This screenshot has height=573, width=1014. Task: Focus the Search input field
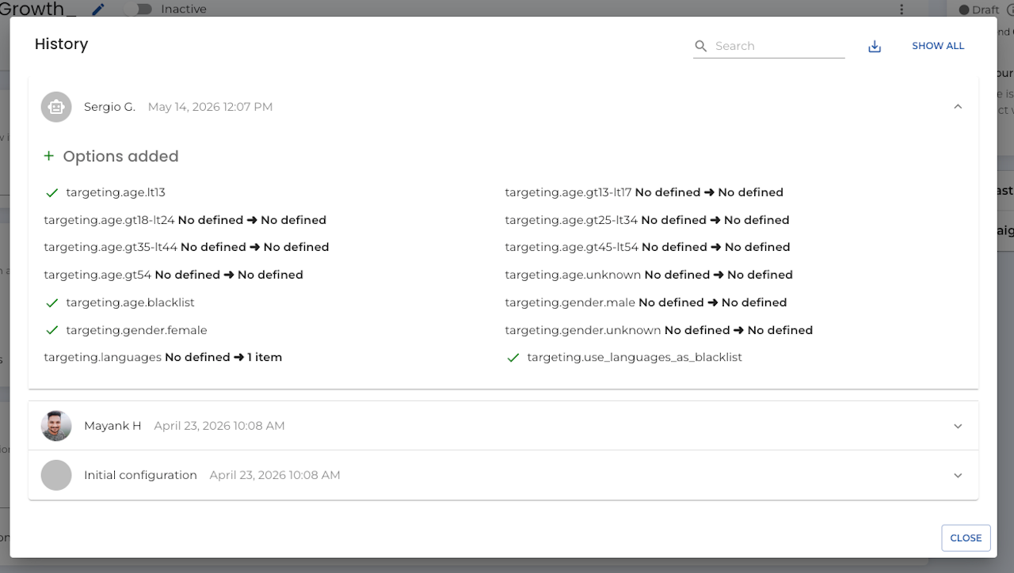(x=779, y=46)
